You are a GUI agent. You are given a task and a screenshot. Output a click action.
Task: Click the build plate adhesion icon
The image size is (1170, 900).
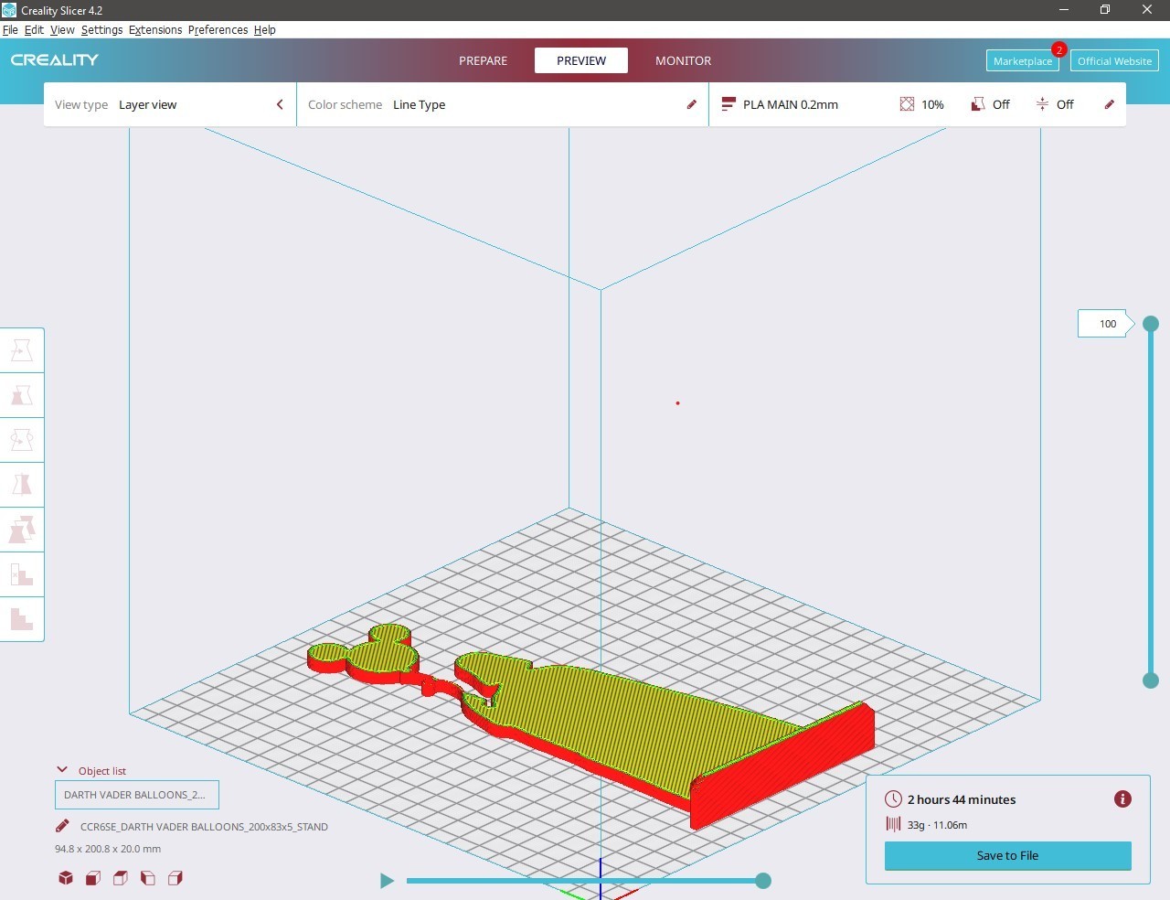[x=1042, y=104]
